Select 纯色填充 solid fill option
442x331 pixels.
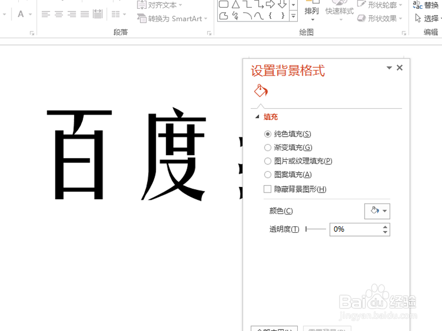click(287, 134)
